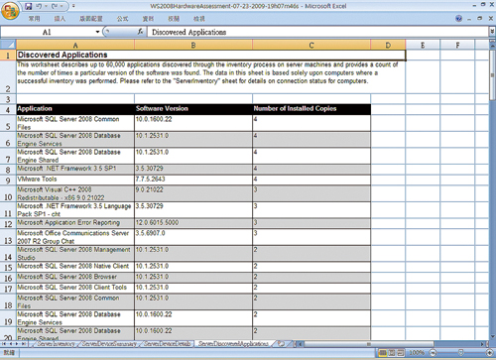This screenshot has width=496, height=360.
Task: Undo the last action in Quick Access toolbar
Action: pos(39,6)
